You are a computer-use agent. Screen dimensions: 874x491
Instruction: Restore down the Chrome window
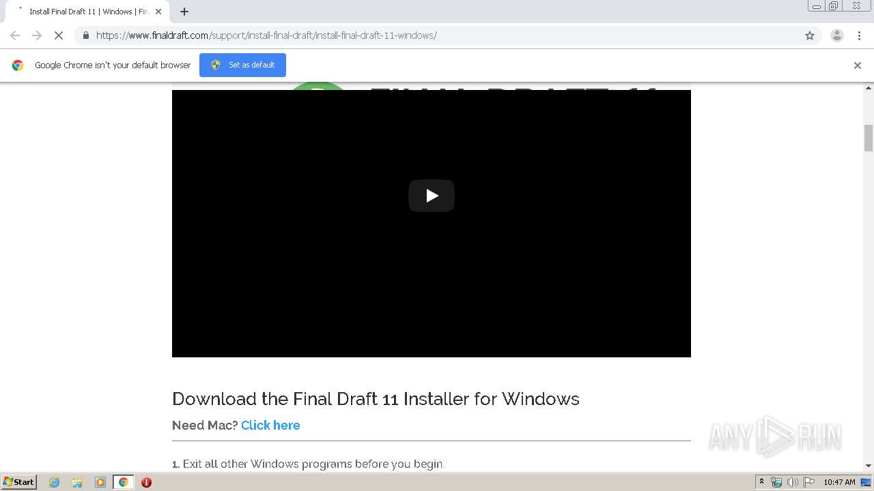click(834, 6)
